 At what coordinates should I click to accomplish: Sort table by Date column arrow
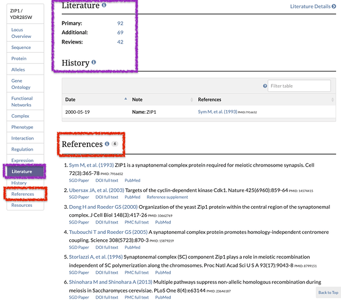tap(126, 99)
